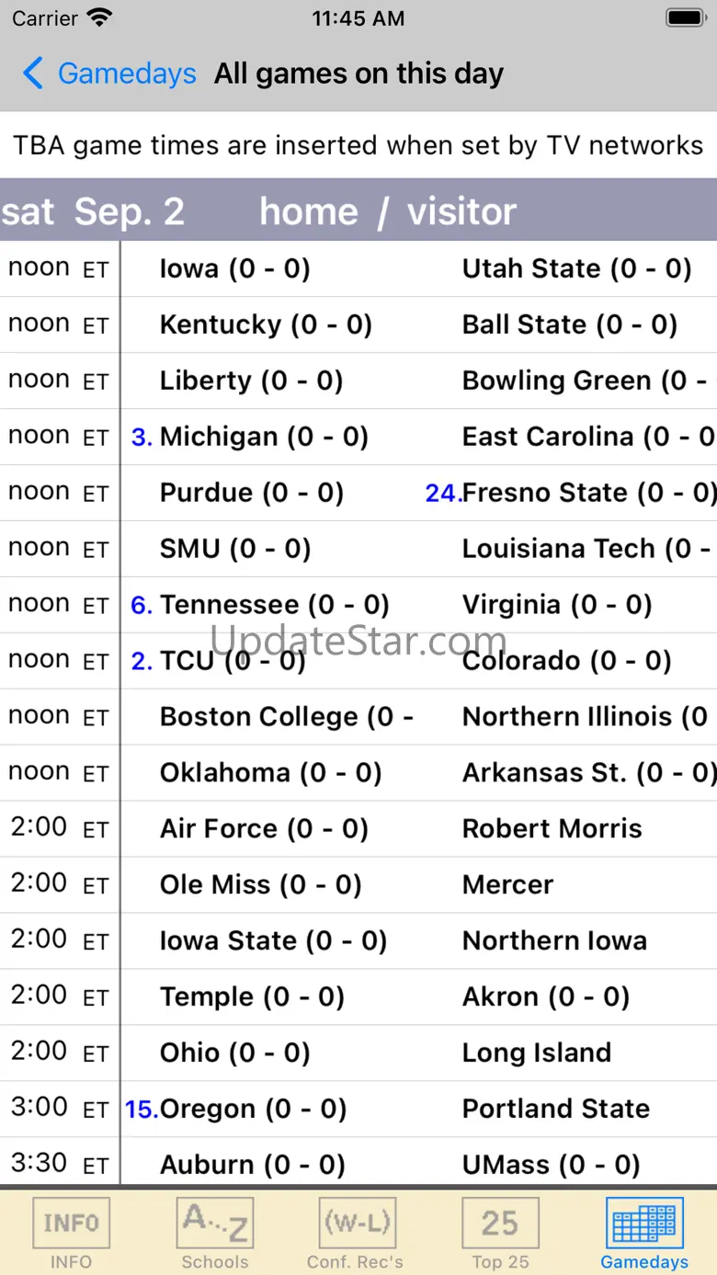Open Auburn vs UMass game
This screenshot has width=717, height=1275.
[358, 1165]
